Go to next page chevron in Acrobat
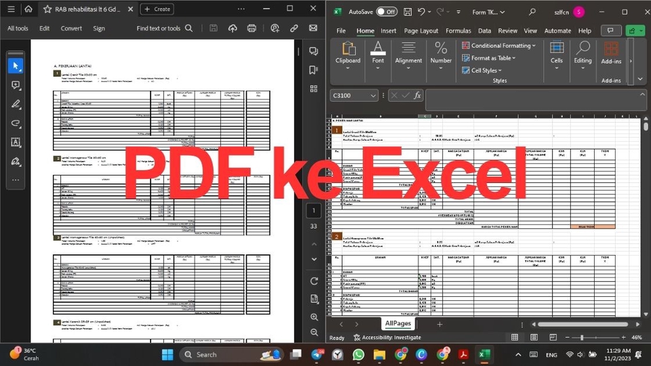651x366 pixels. tap(314, 260)
